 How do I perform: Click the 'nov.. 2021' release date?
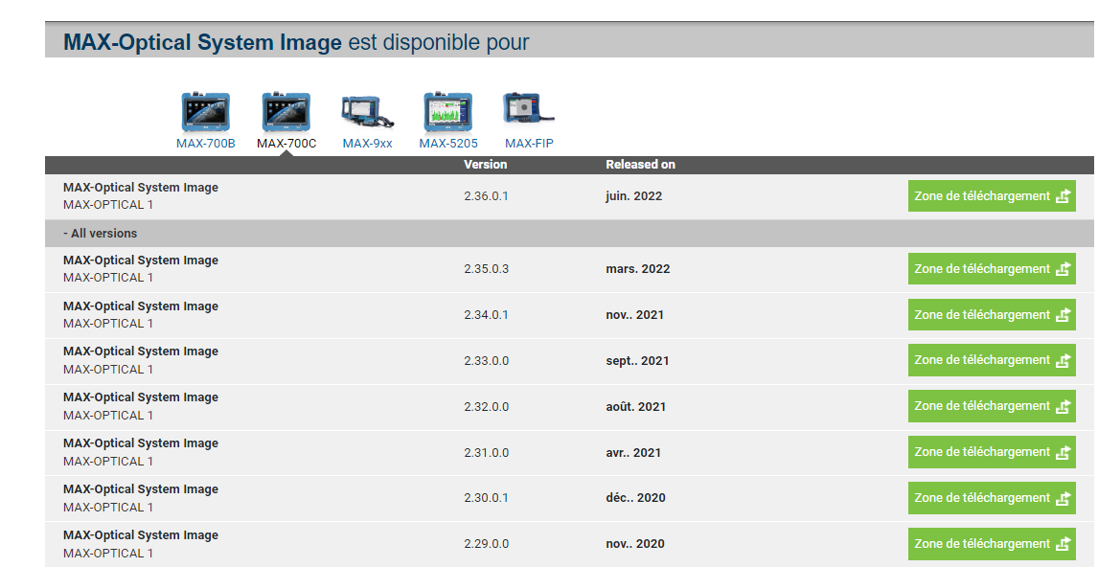coord(635,315)
